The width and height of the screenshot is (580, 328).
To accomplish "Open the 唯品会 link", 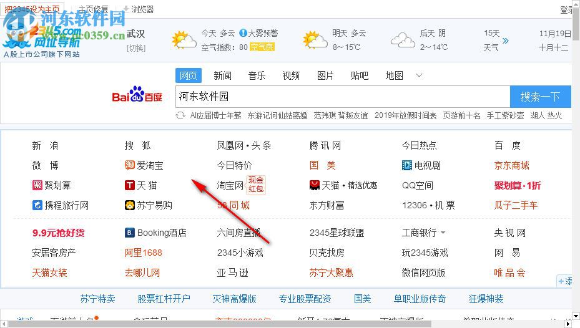I will 509,273.
